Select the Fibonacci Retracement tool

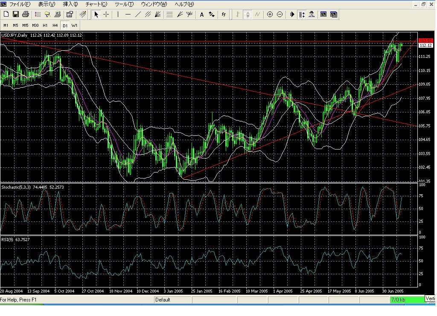[x=169, y=14]
